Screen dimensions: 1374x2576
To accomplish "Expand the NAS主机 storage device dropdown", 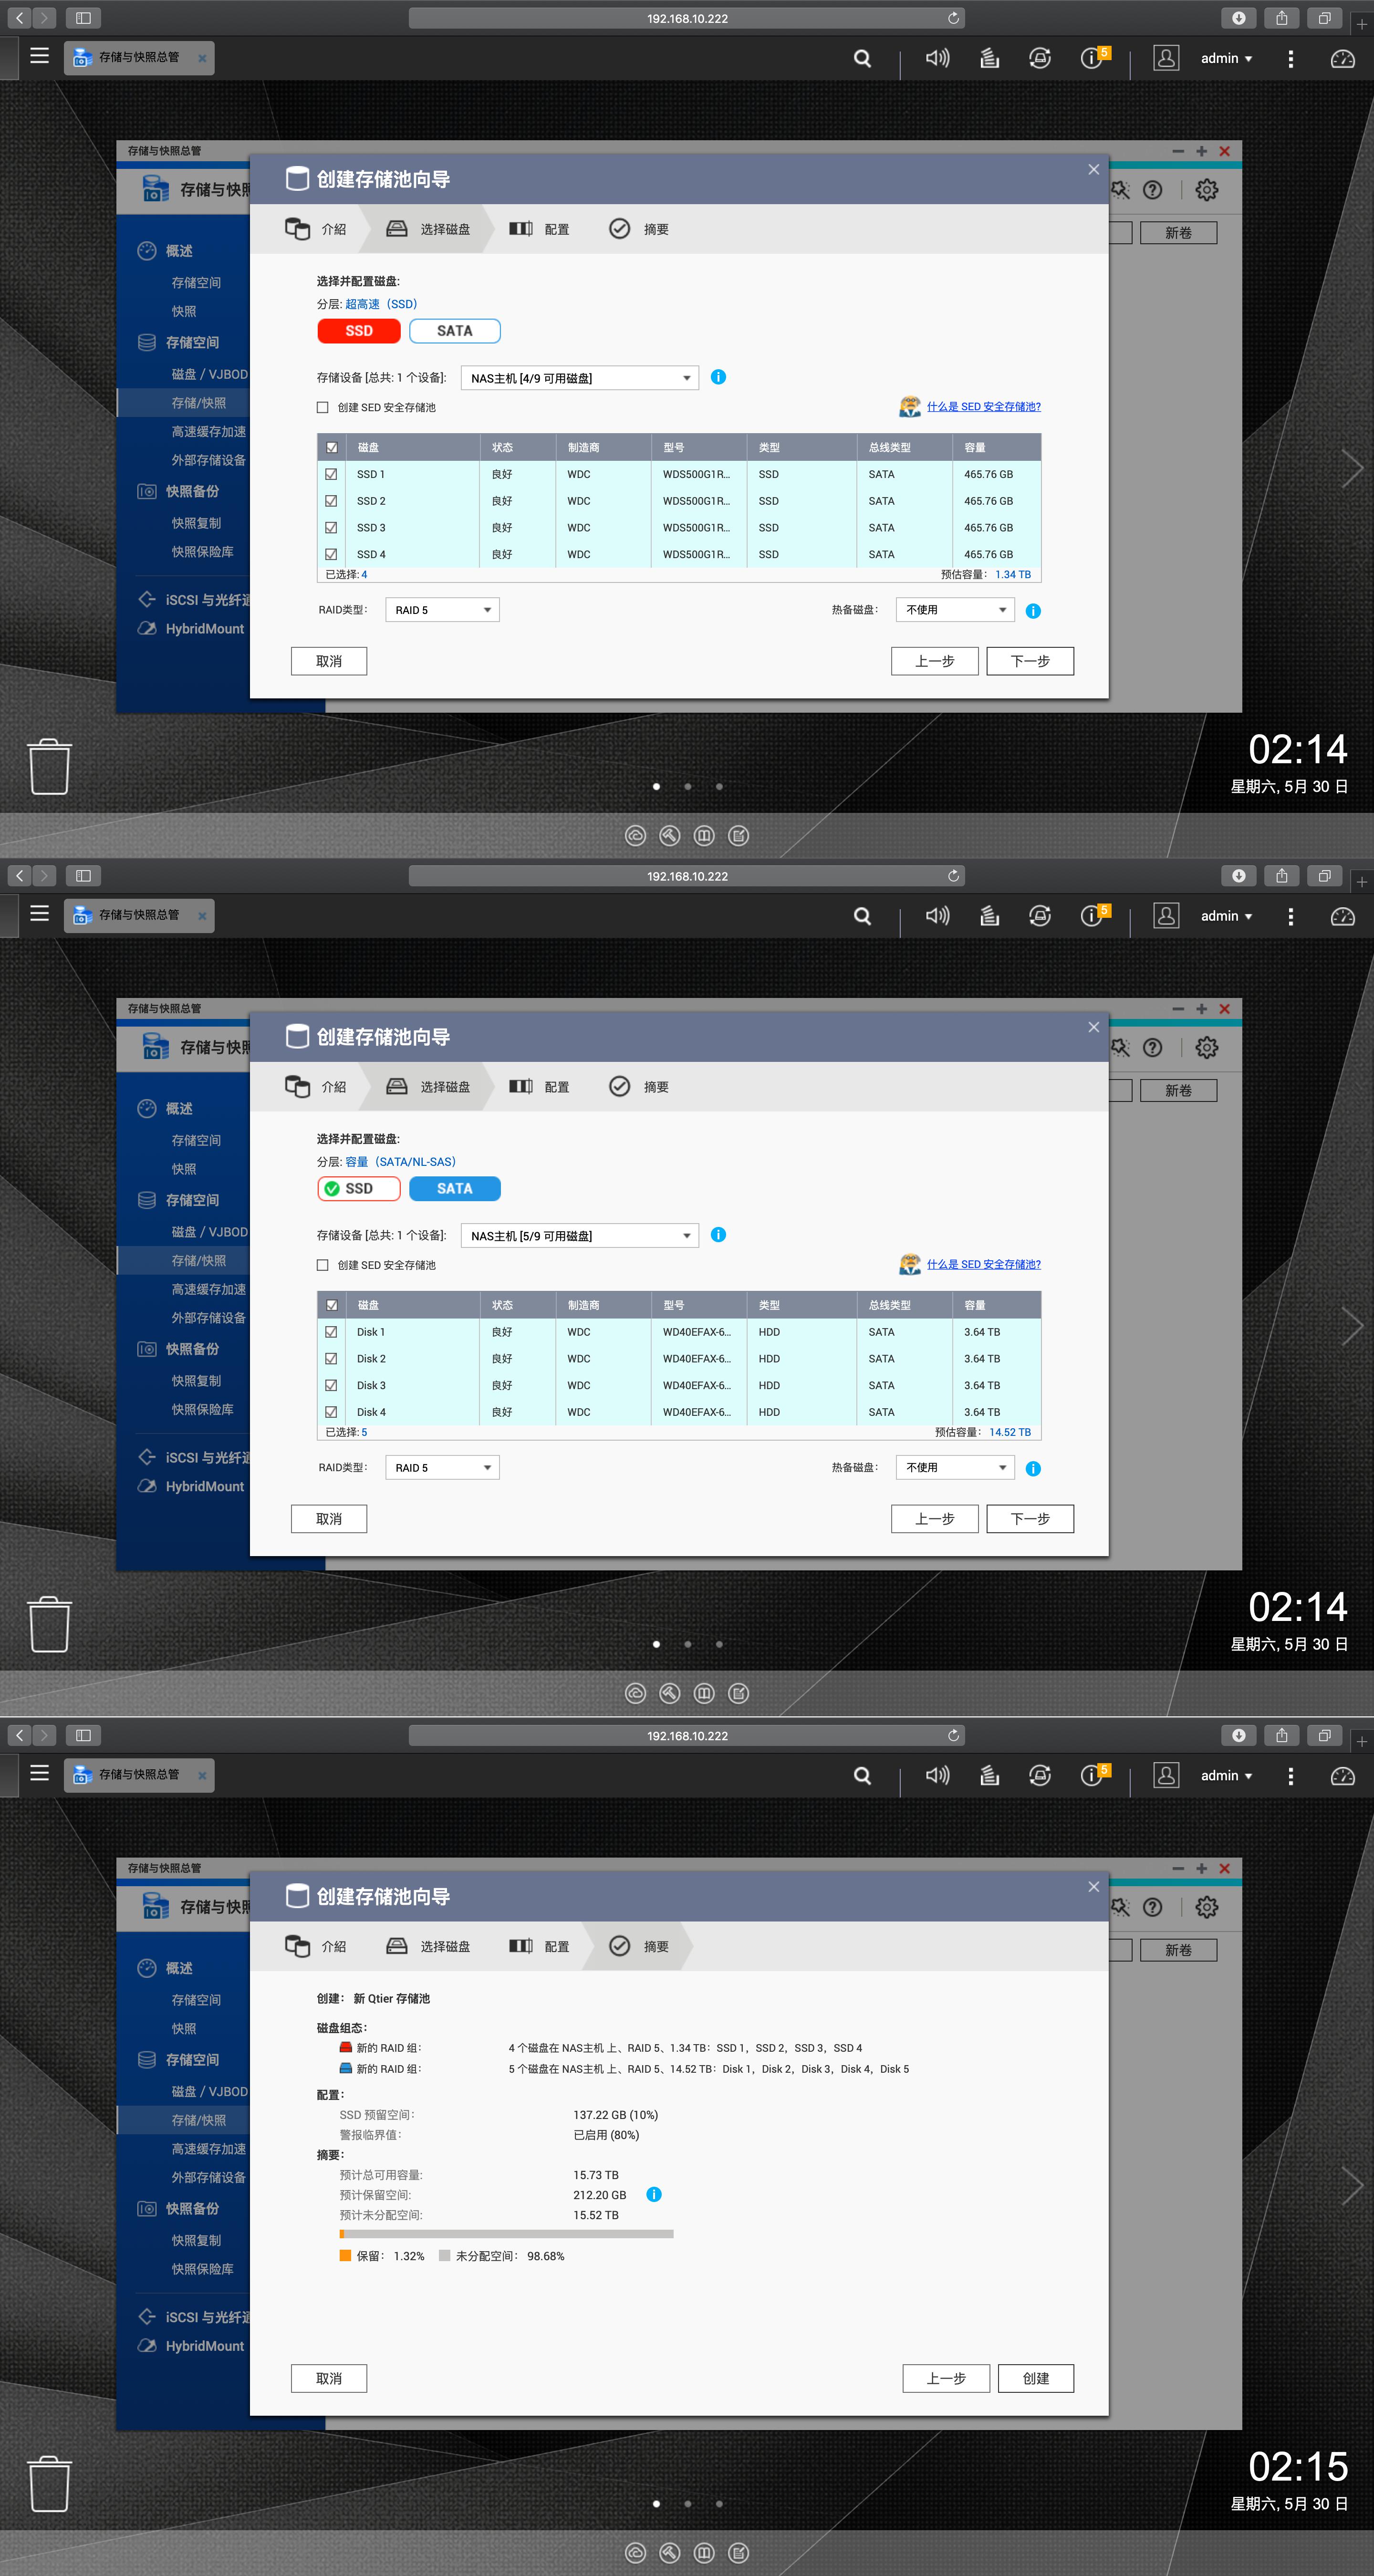I will [x=579, y=378].
